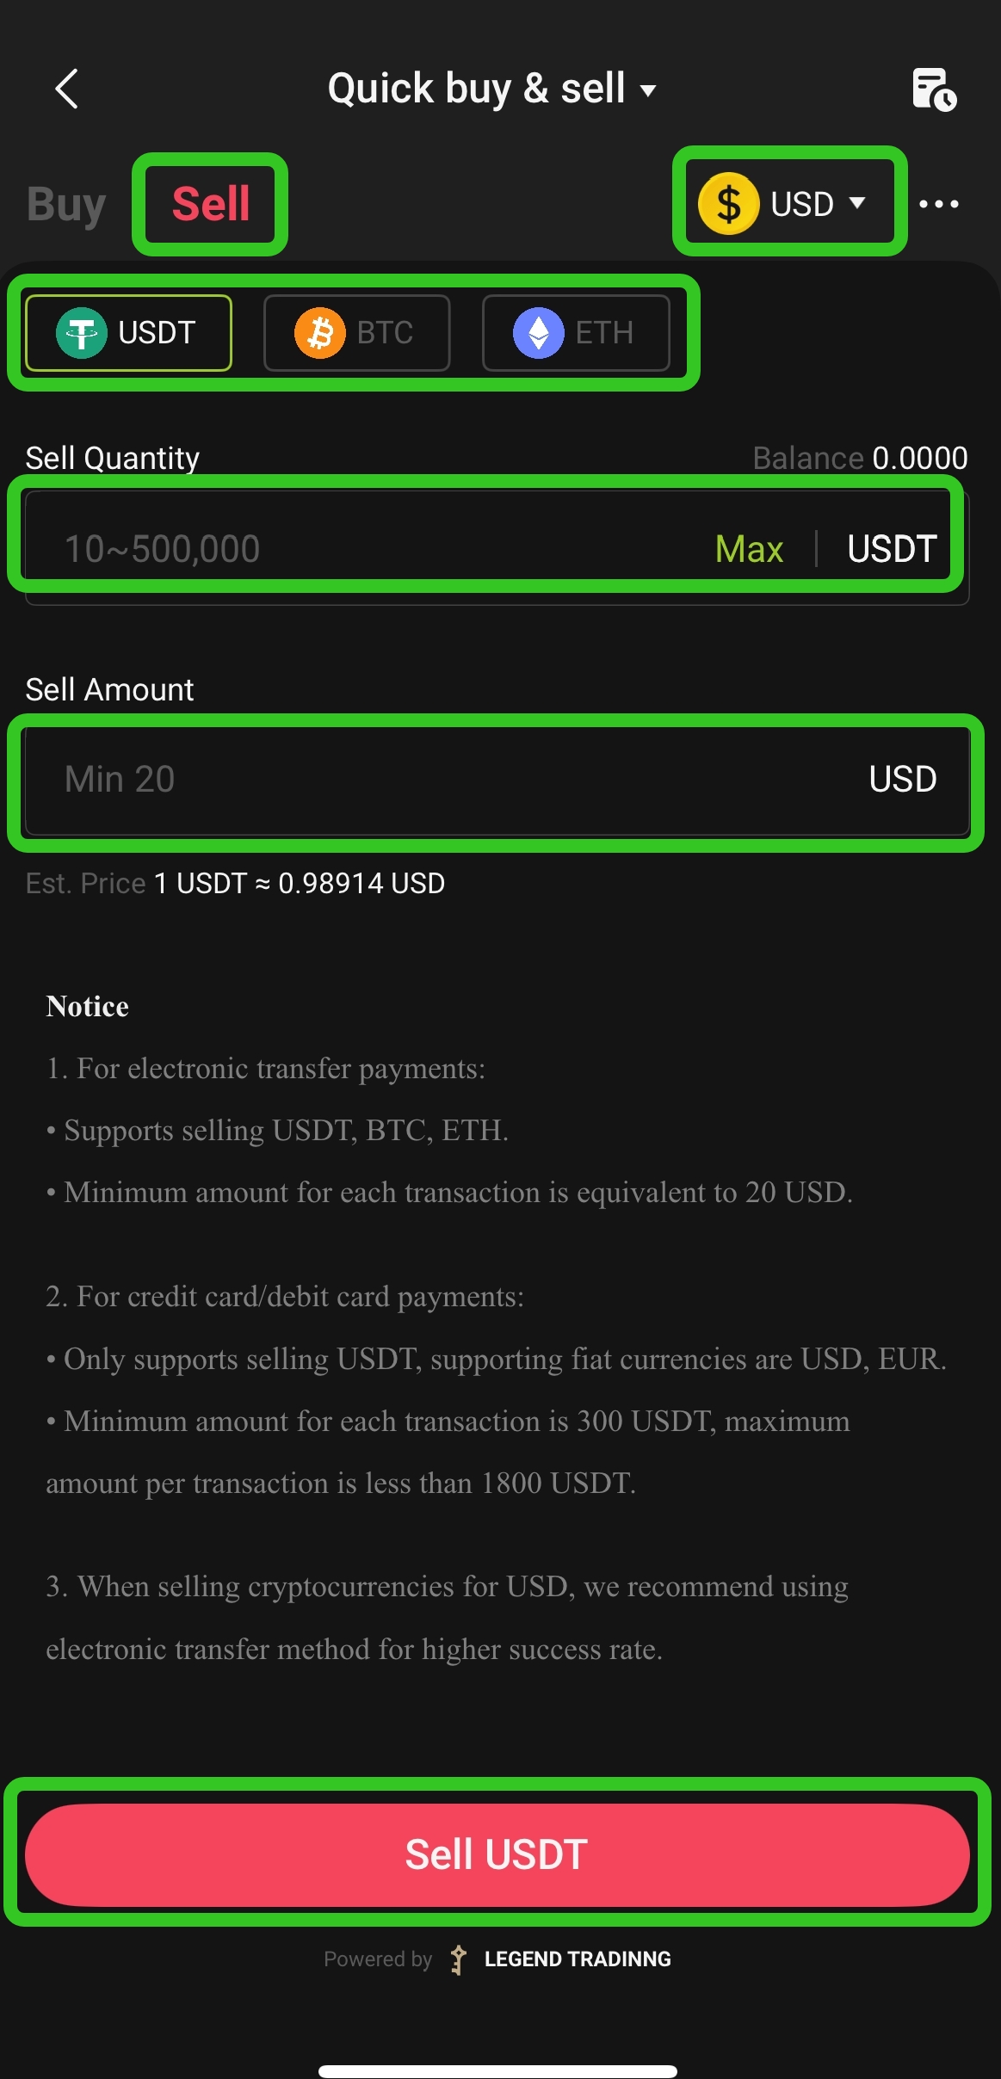
Task: Focus the Sell Amount Min 20 field
Action: [x=497, y=780]
